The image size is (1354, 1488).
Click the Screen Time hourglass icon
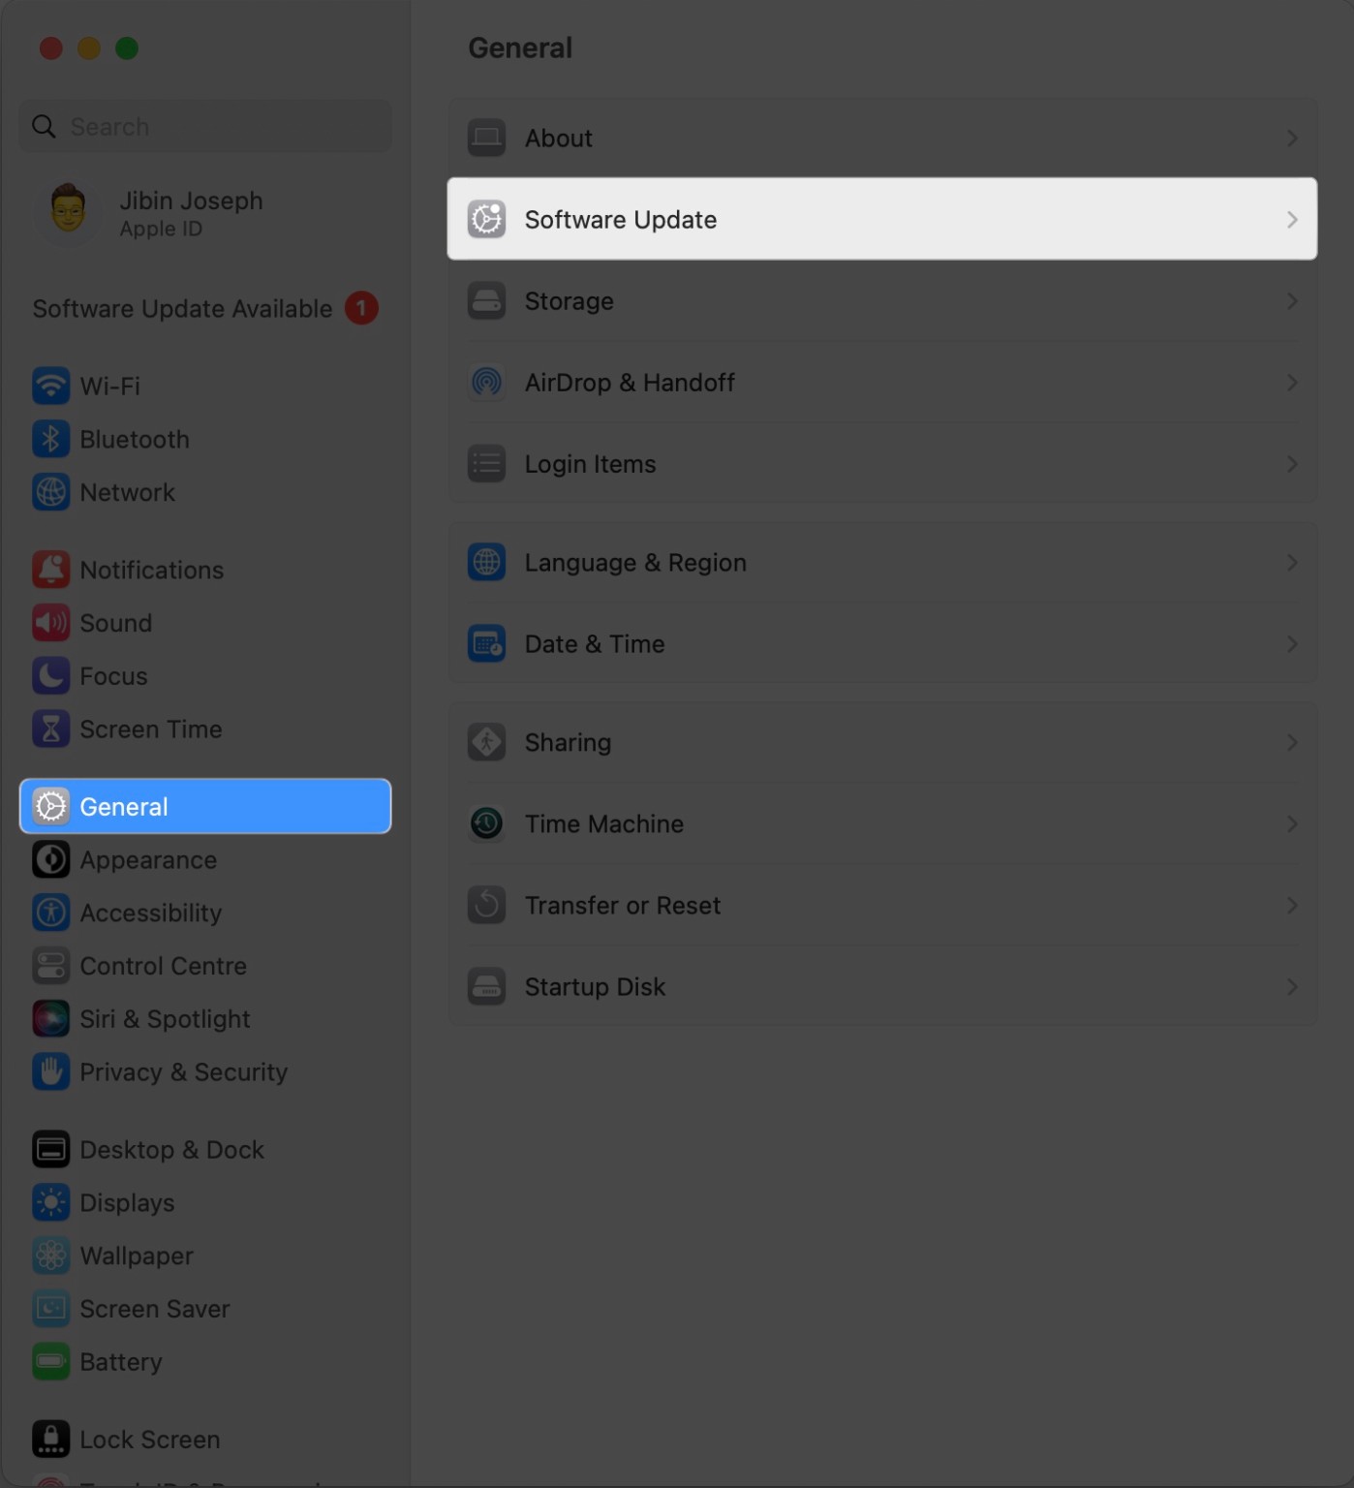pos(50,729)
